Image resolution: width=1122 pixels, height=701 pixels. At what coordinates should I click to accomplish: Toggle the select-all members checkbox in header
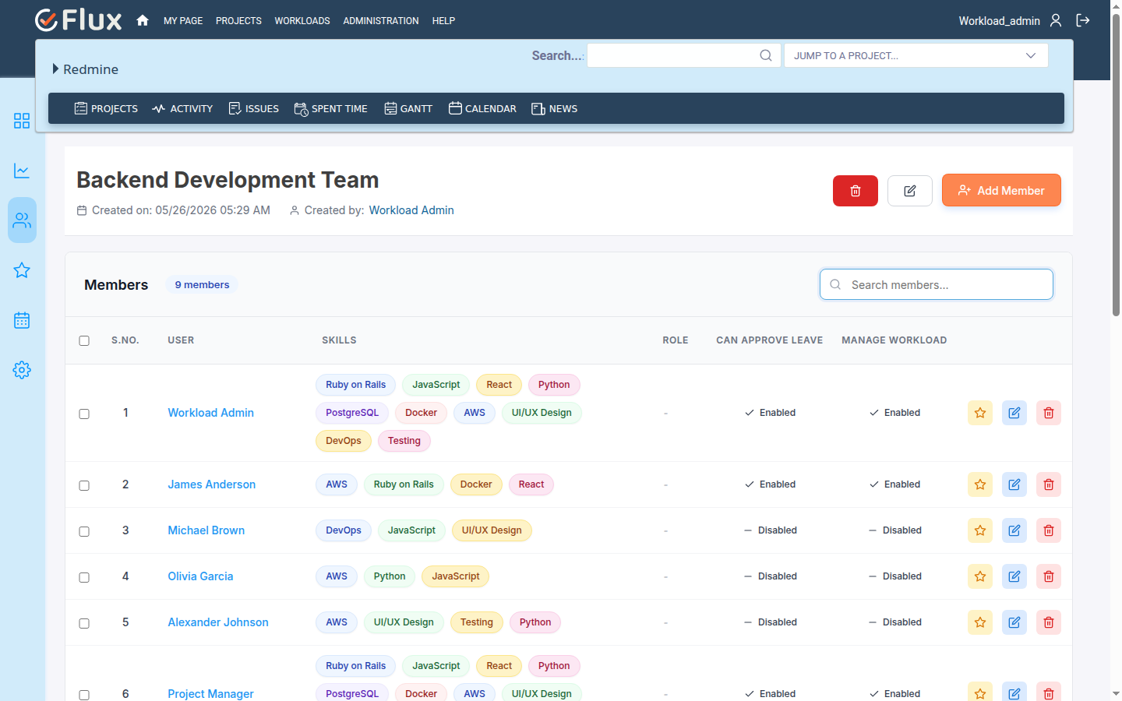(x=84, y=340)
